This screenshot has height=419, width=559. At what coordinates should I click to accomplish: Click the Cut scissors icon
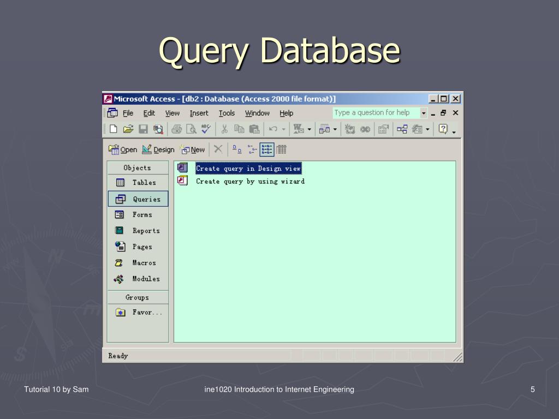coord(224,129)
